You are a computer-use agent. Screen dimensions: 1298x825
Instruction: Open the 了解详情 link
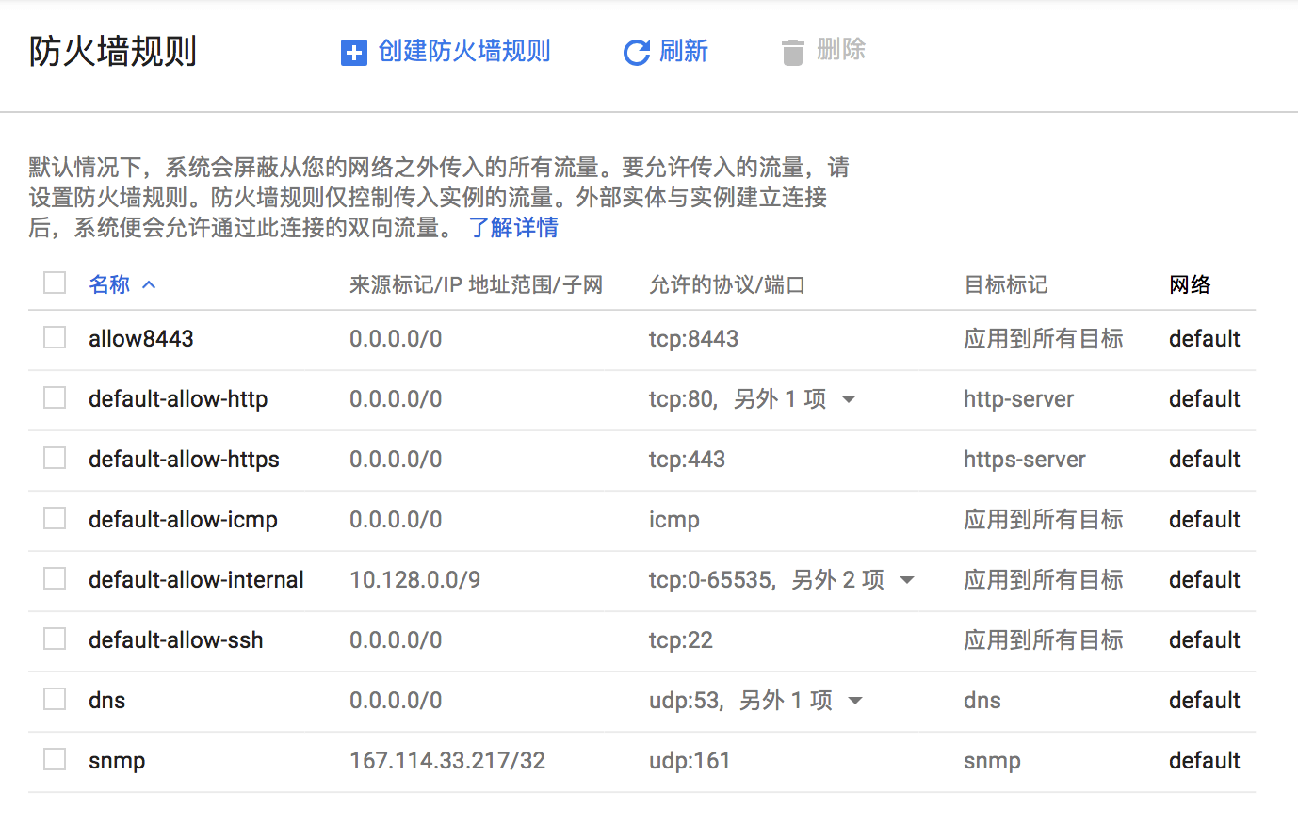click(x=513, y=227)
